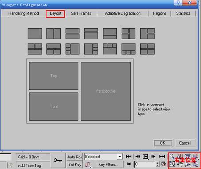Screen dimensions: 201x169
Task: Select the Zoom Region tool
Action: [x=172, y=164]
